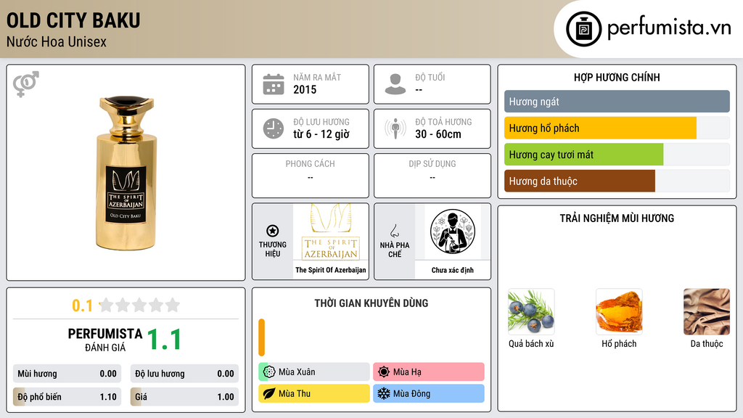The width and height of the screenshot is (743, 418).
Task: Click the perfumista.vn bottle logo icon
Action: pyautogui.click(x=583, y=29)
